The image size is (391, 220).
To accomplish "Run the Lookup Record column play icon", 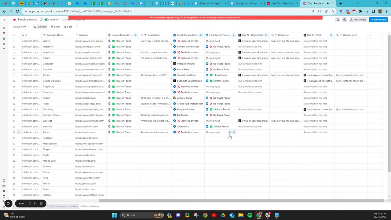I will 136,35.
